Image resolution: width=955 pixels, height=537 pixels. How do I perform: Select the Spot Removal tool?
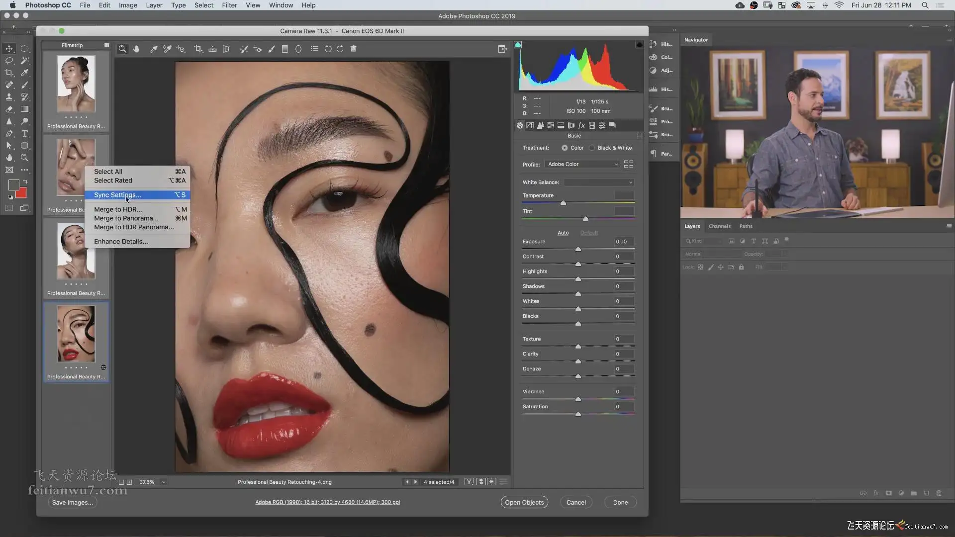(x=244, y=49)
